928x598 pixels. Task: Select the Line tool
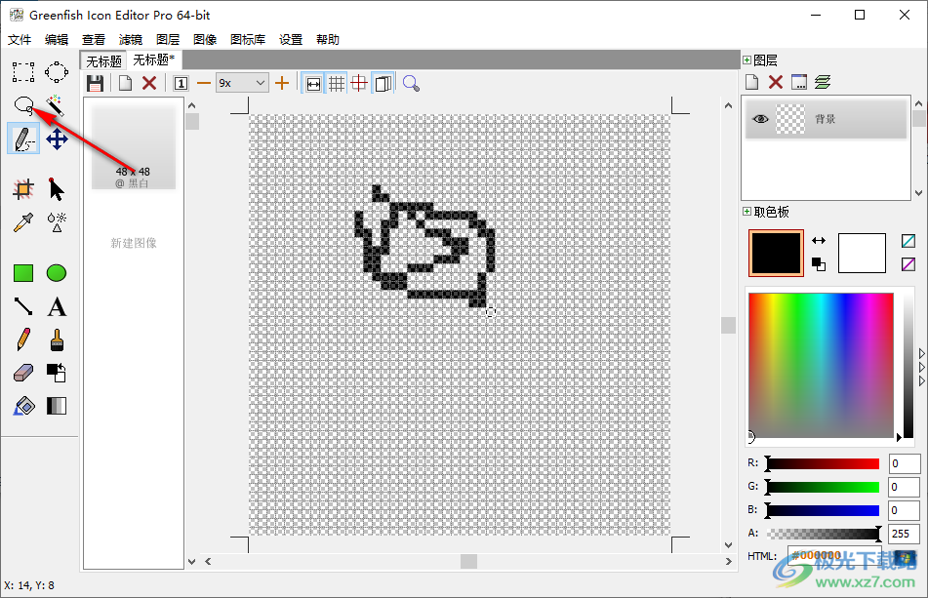[22, 306]
